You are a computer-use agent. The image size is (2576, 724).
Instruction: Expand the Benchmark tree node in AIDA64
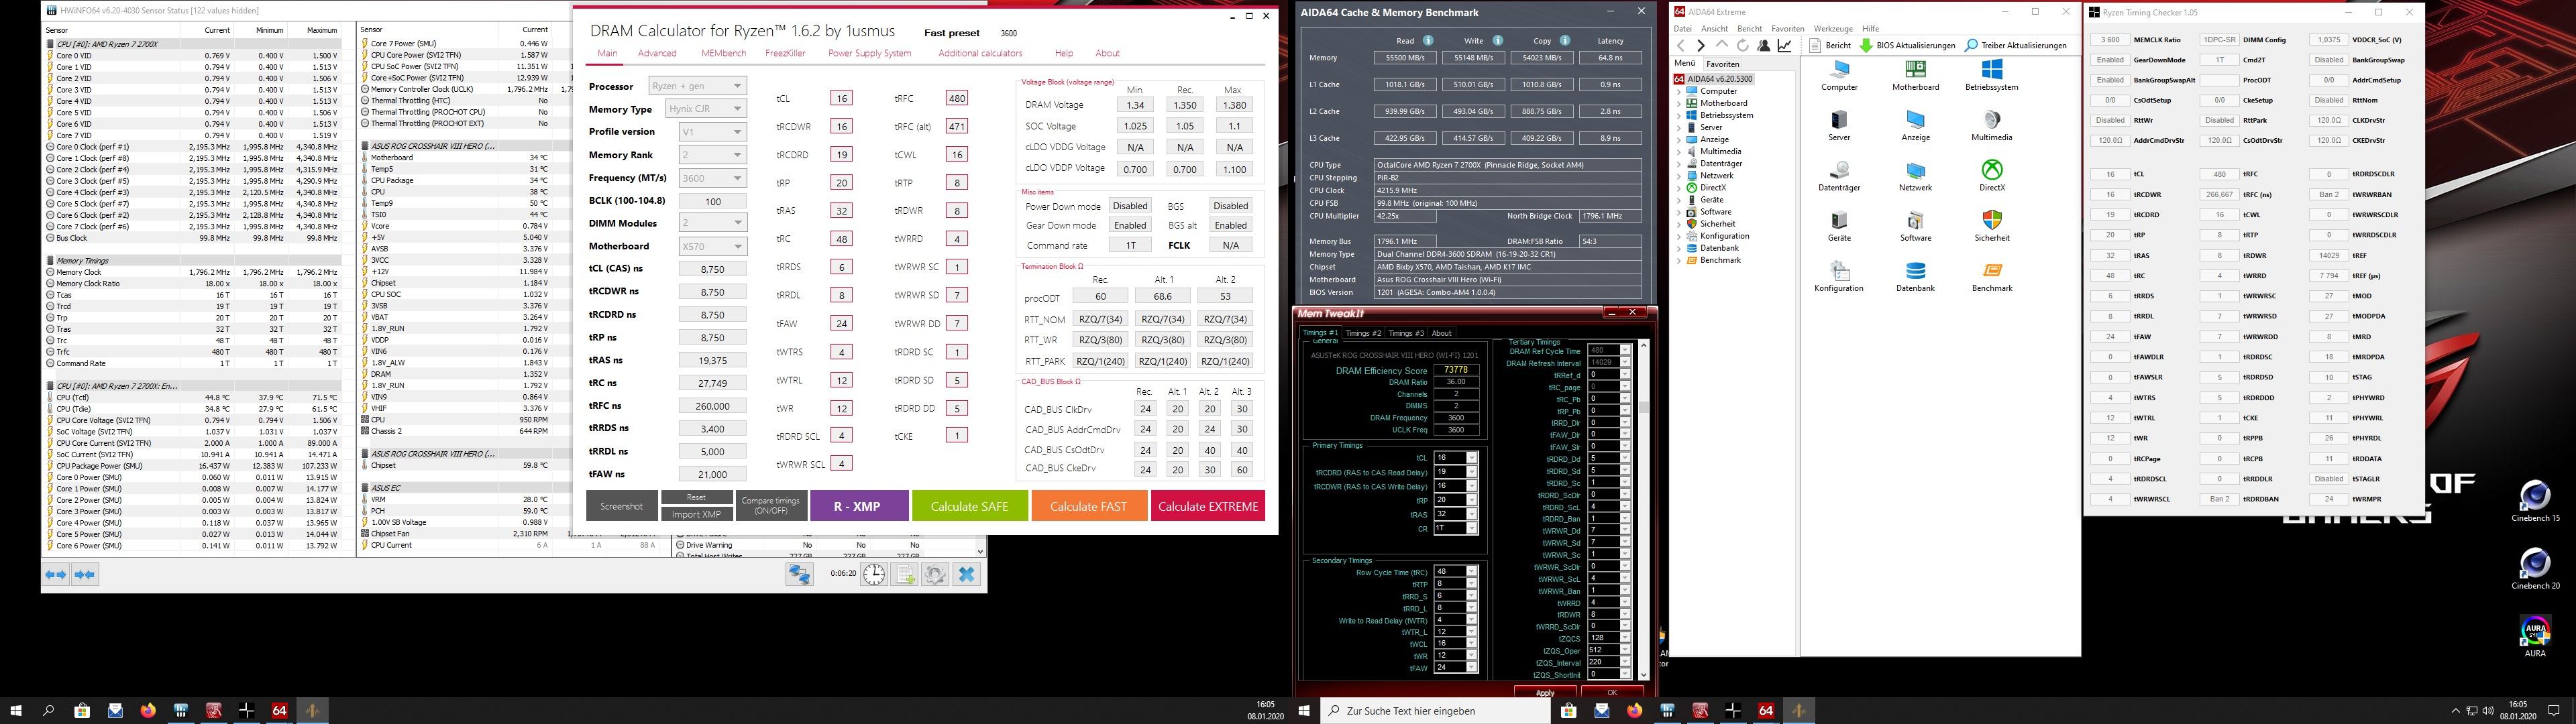1679,260
